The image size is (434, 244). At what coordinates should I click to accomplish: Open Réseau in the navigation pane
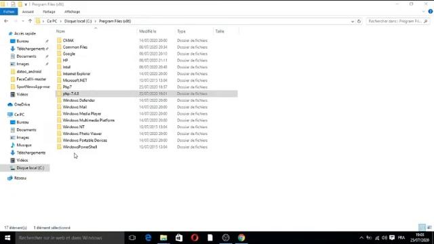[x=20, y=178]
